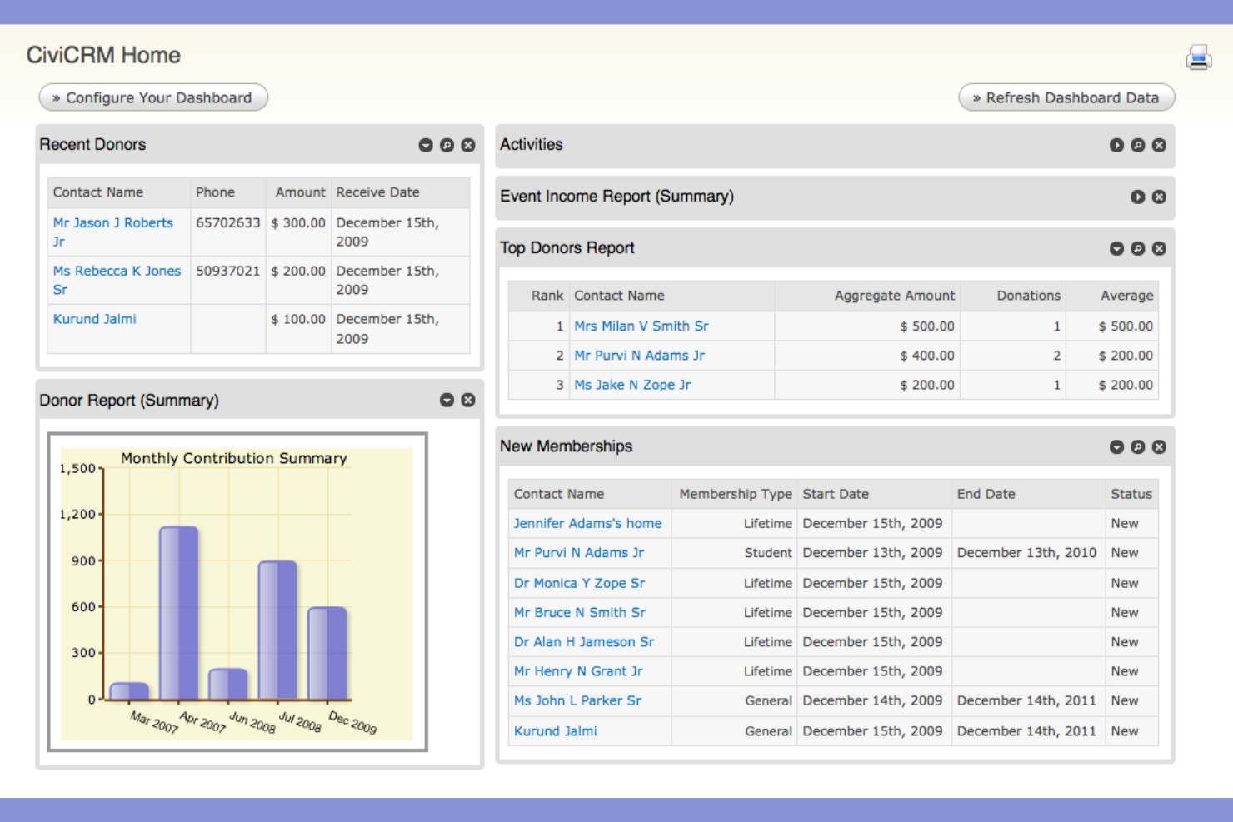Image resolution: width=1233 pixels, height=822 pixels.
Task: Click the Jun 2008 bar in contribution chart
Action: click(227, 684)
